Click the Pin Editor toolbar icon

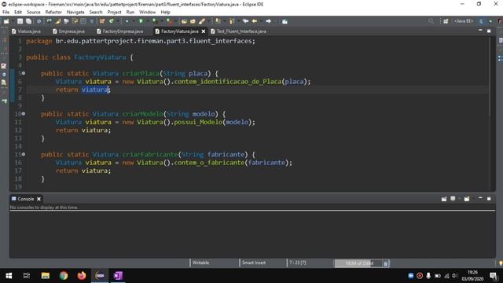tap(285, 21)
